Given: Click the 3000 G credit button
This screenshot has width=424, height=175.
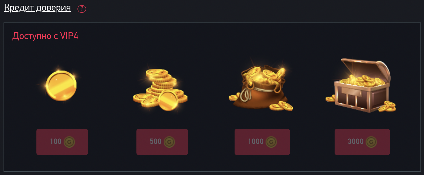Looking at the screenshot, I should click(362, 142).
